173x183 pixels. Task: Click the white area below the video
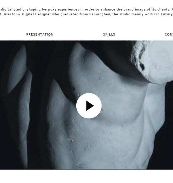click(87, 176)
